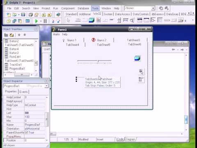Viewport: 197px width, 148px height.
Task: Click the Move Down arrow in Object TreeView
Action: click(25, 35)
